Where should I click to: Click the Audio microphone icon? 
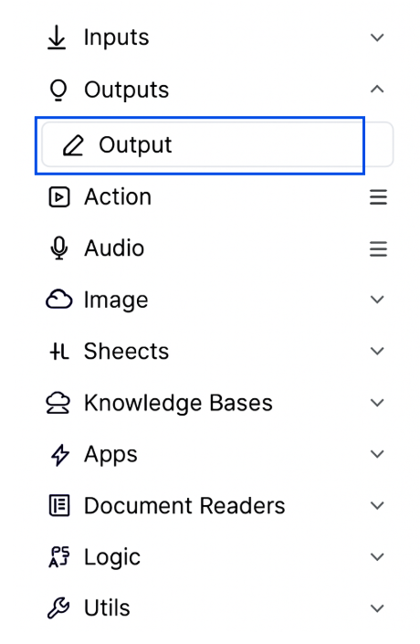[59, 248]
